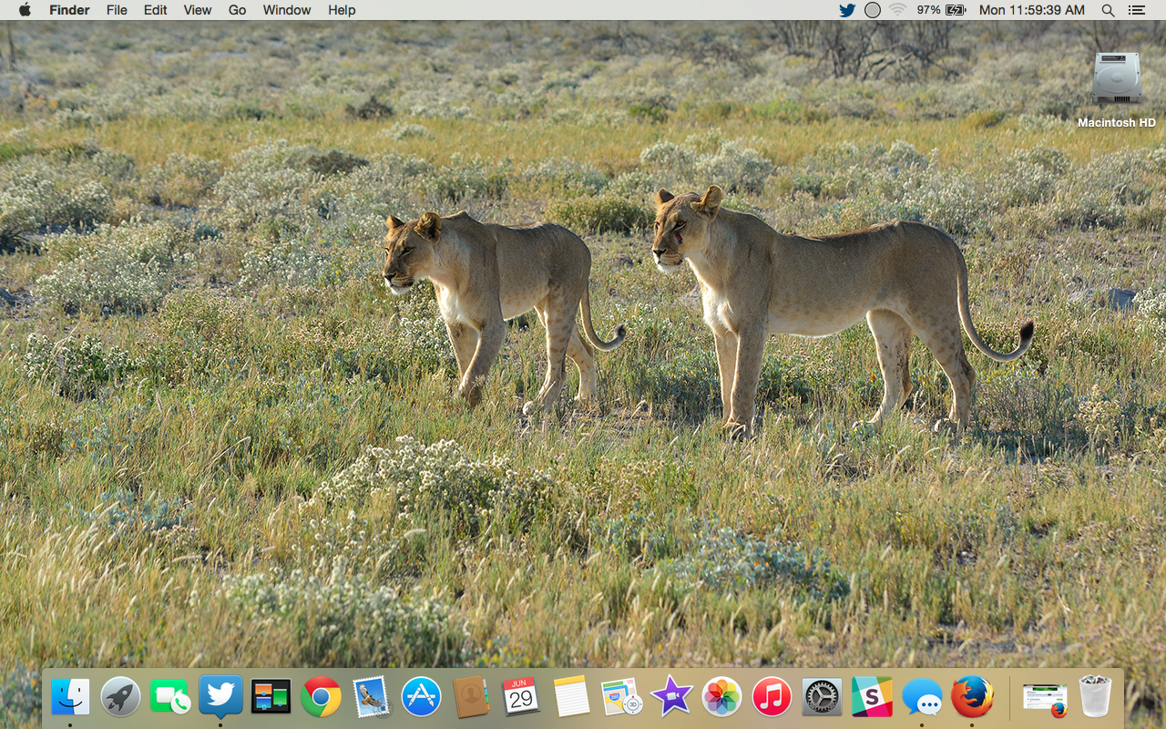The image size is (1166, 729).
Task: Launch Google Chrome from the Dock
Action: 321,697
